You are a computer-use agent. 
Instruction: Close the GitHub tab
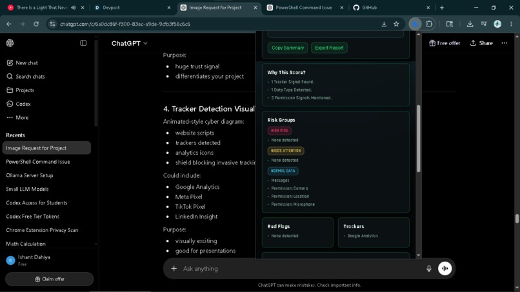click(x=428, y=7)
